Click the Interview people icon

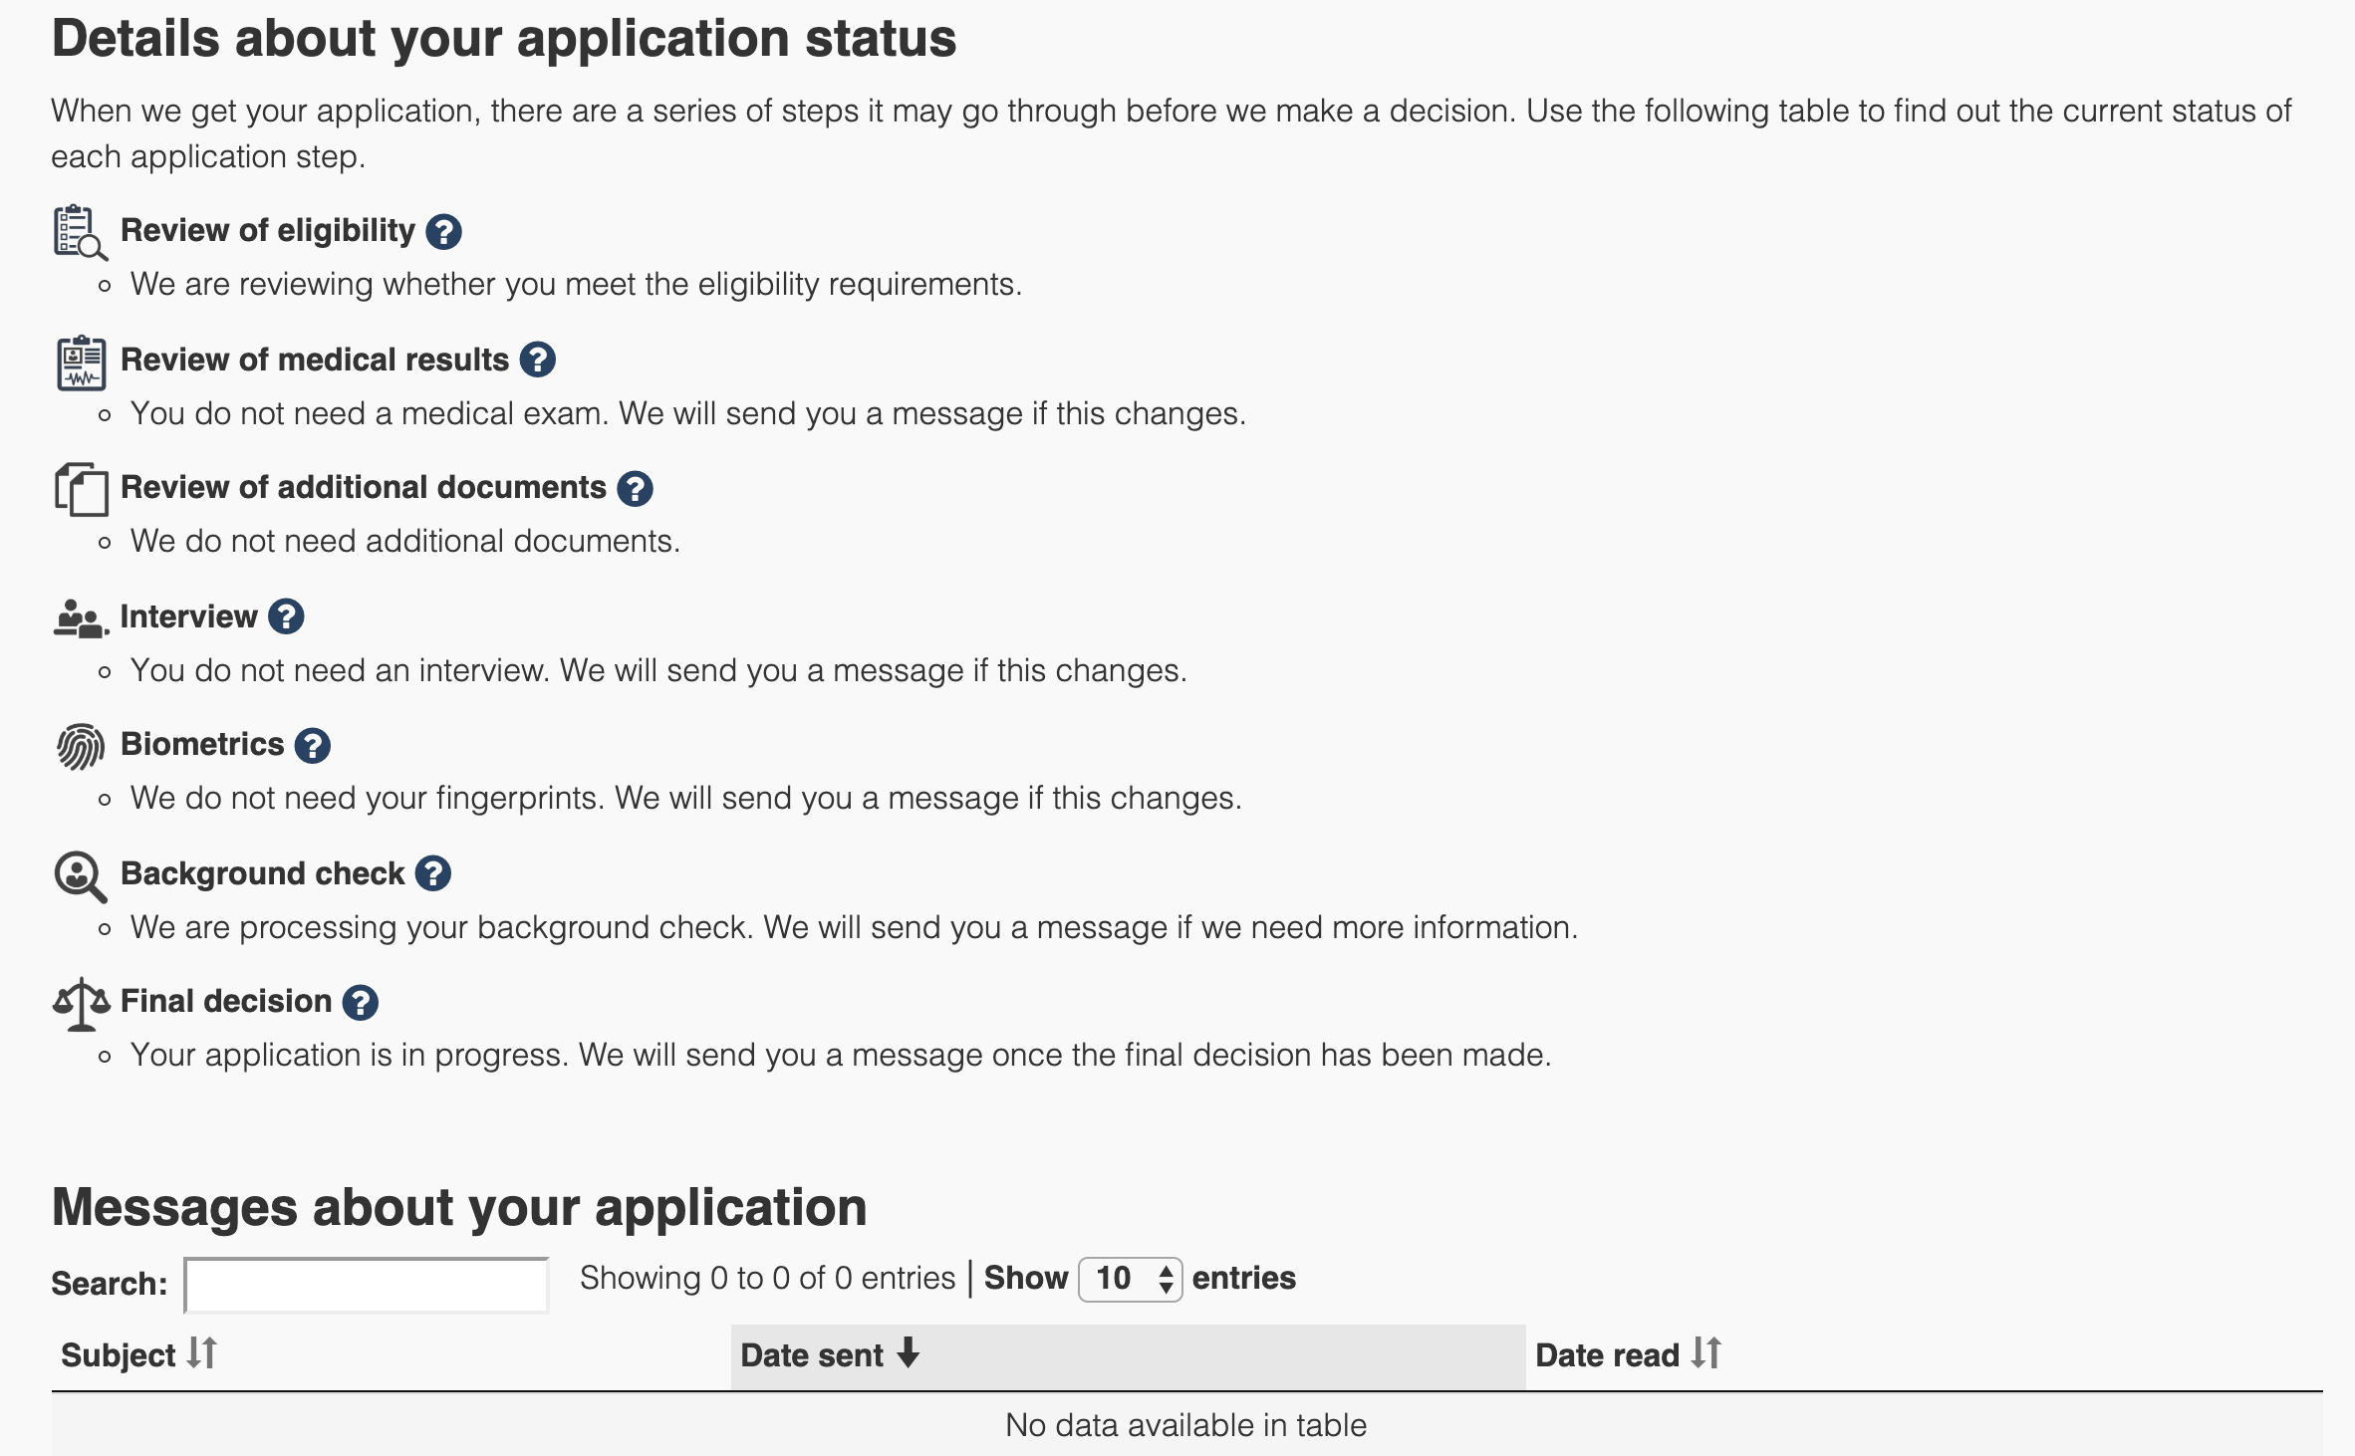pyautogui.click(x=80, y=618)
